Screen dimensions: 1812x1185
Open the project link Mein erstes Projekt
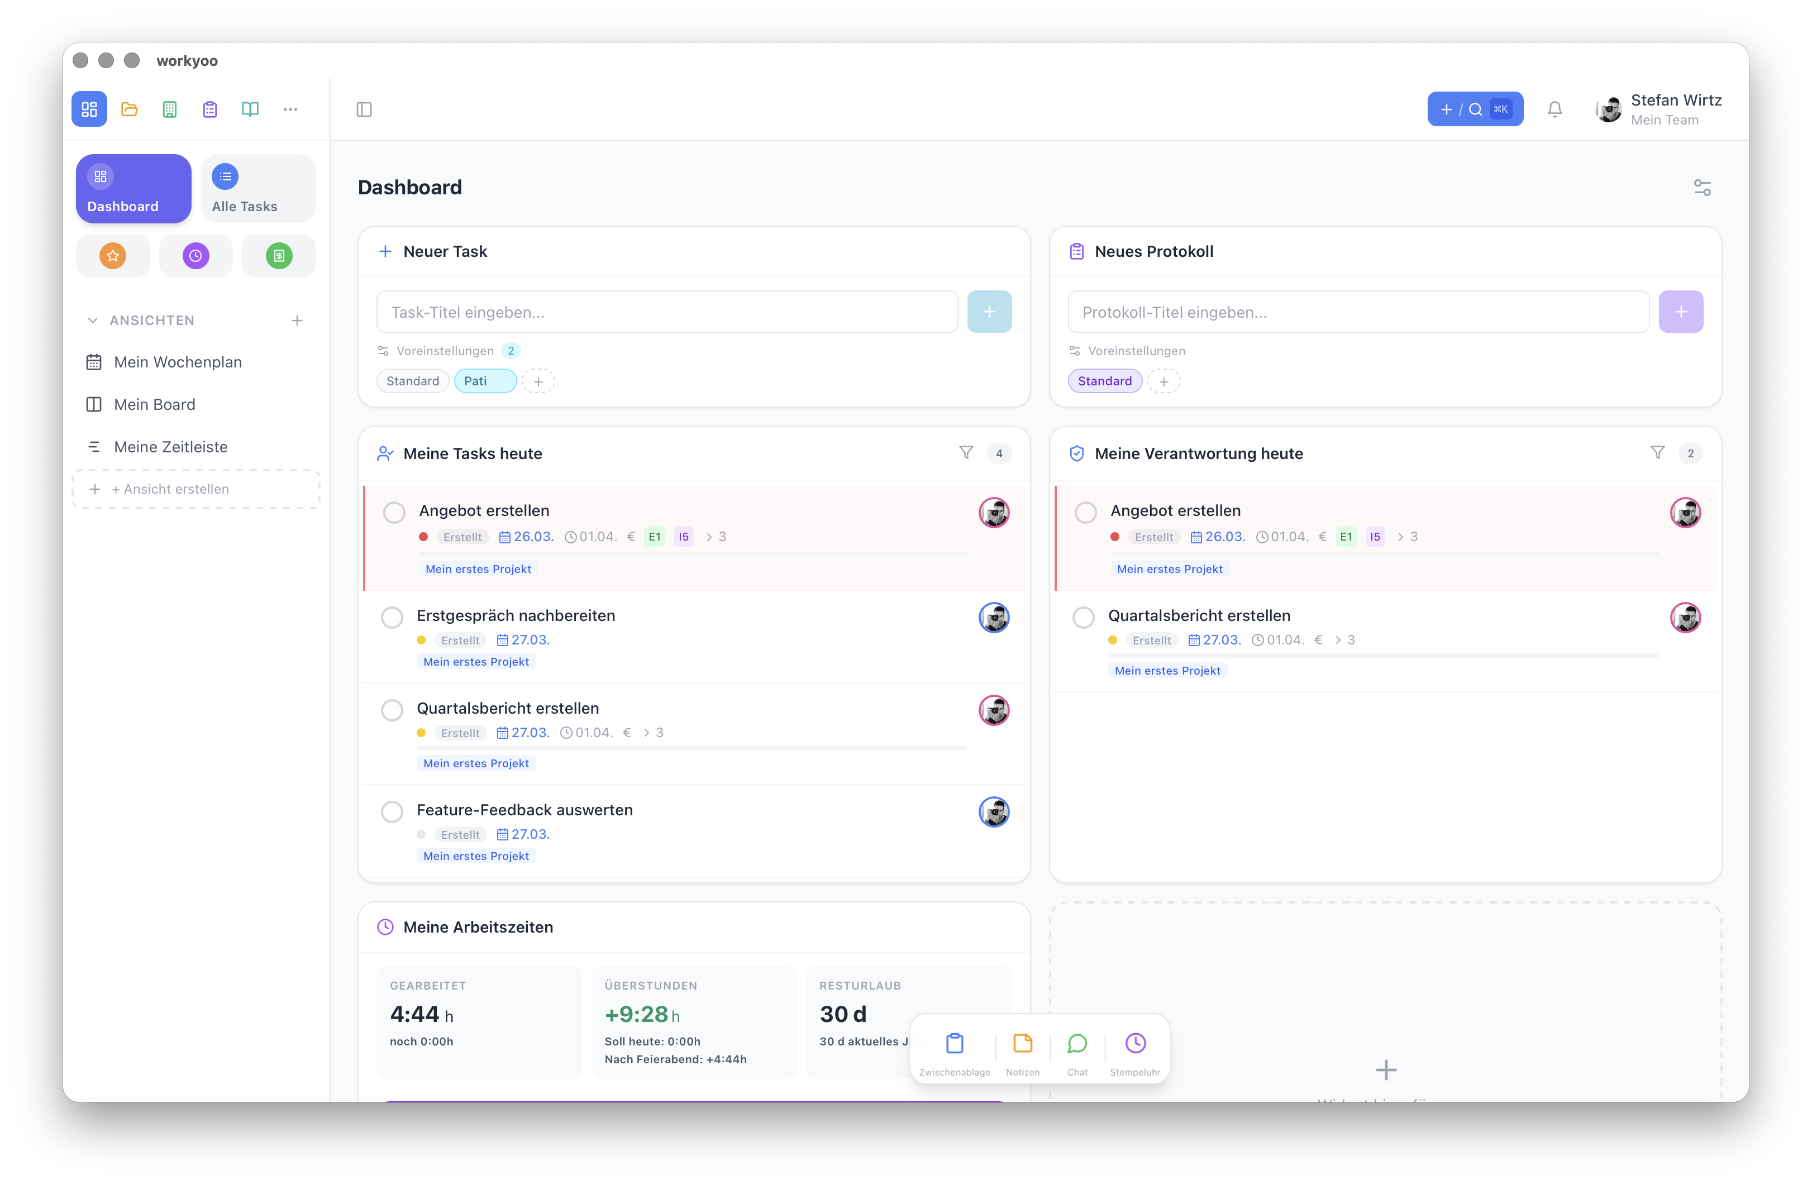pos(478,568)
